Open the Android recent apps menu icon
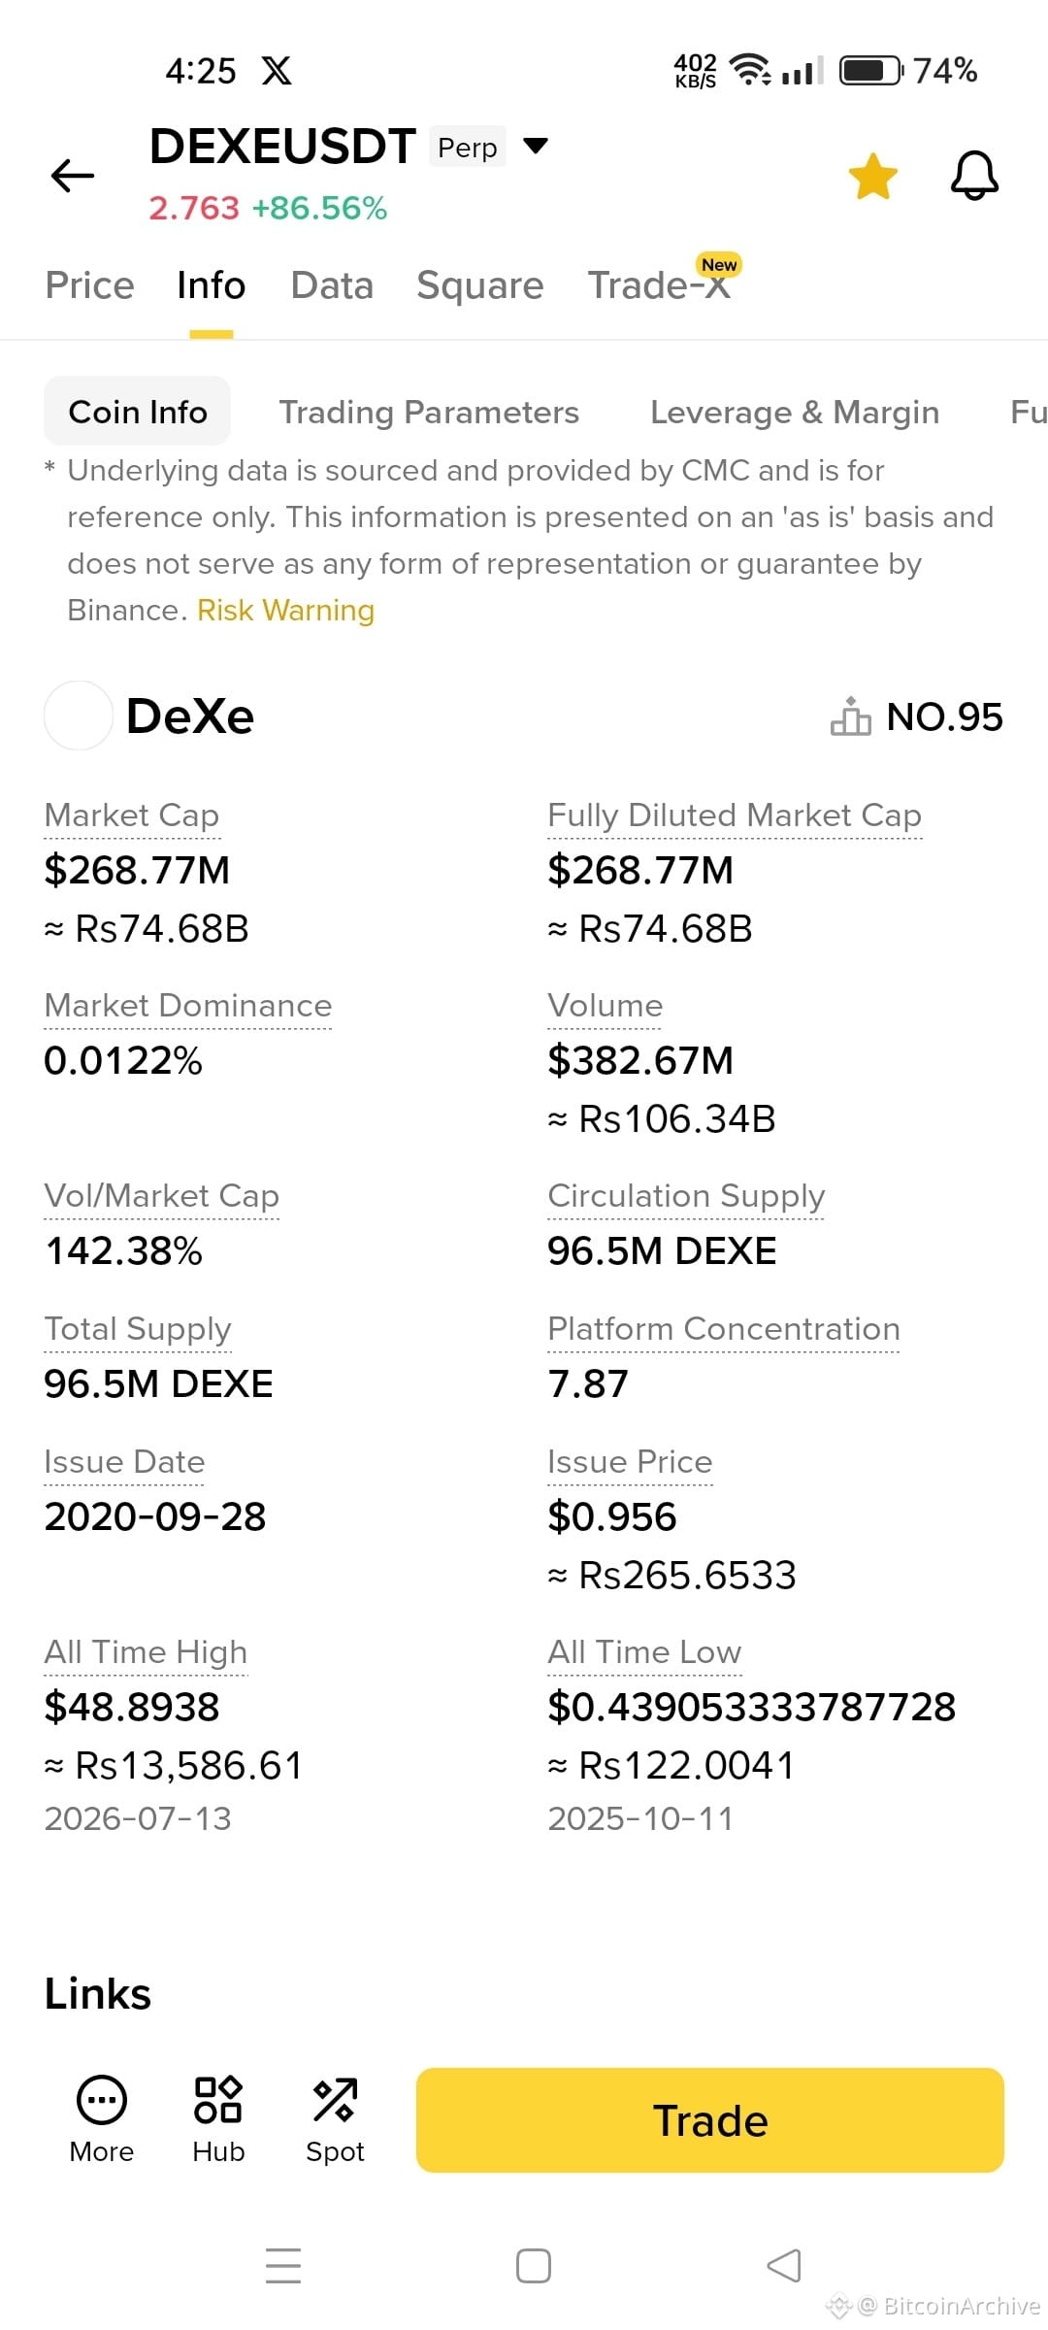Image resolution: width=1048 pixels, height=2330 pixels. click(x=283, y=2266)
